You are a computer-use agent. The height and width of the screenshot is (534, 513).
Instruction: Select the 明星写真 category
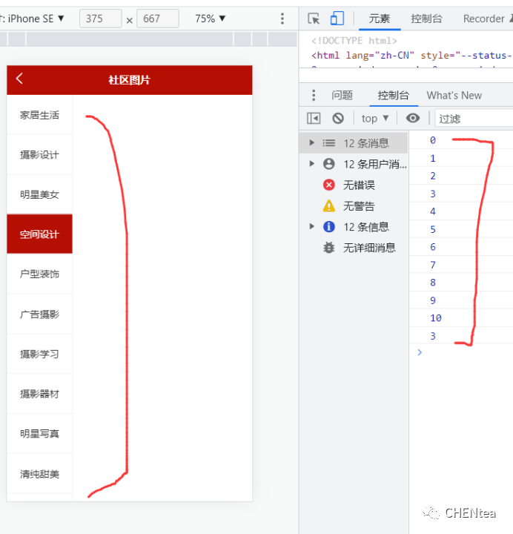pos(39,434)
